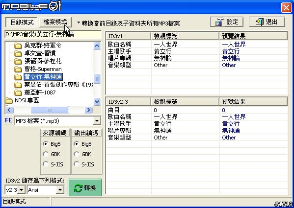Click the door icon on 退出 button
Viewport: 294px width, 208px height.
click(260, 22)
